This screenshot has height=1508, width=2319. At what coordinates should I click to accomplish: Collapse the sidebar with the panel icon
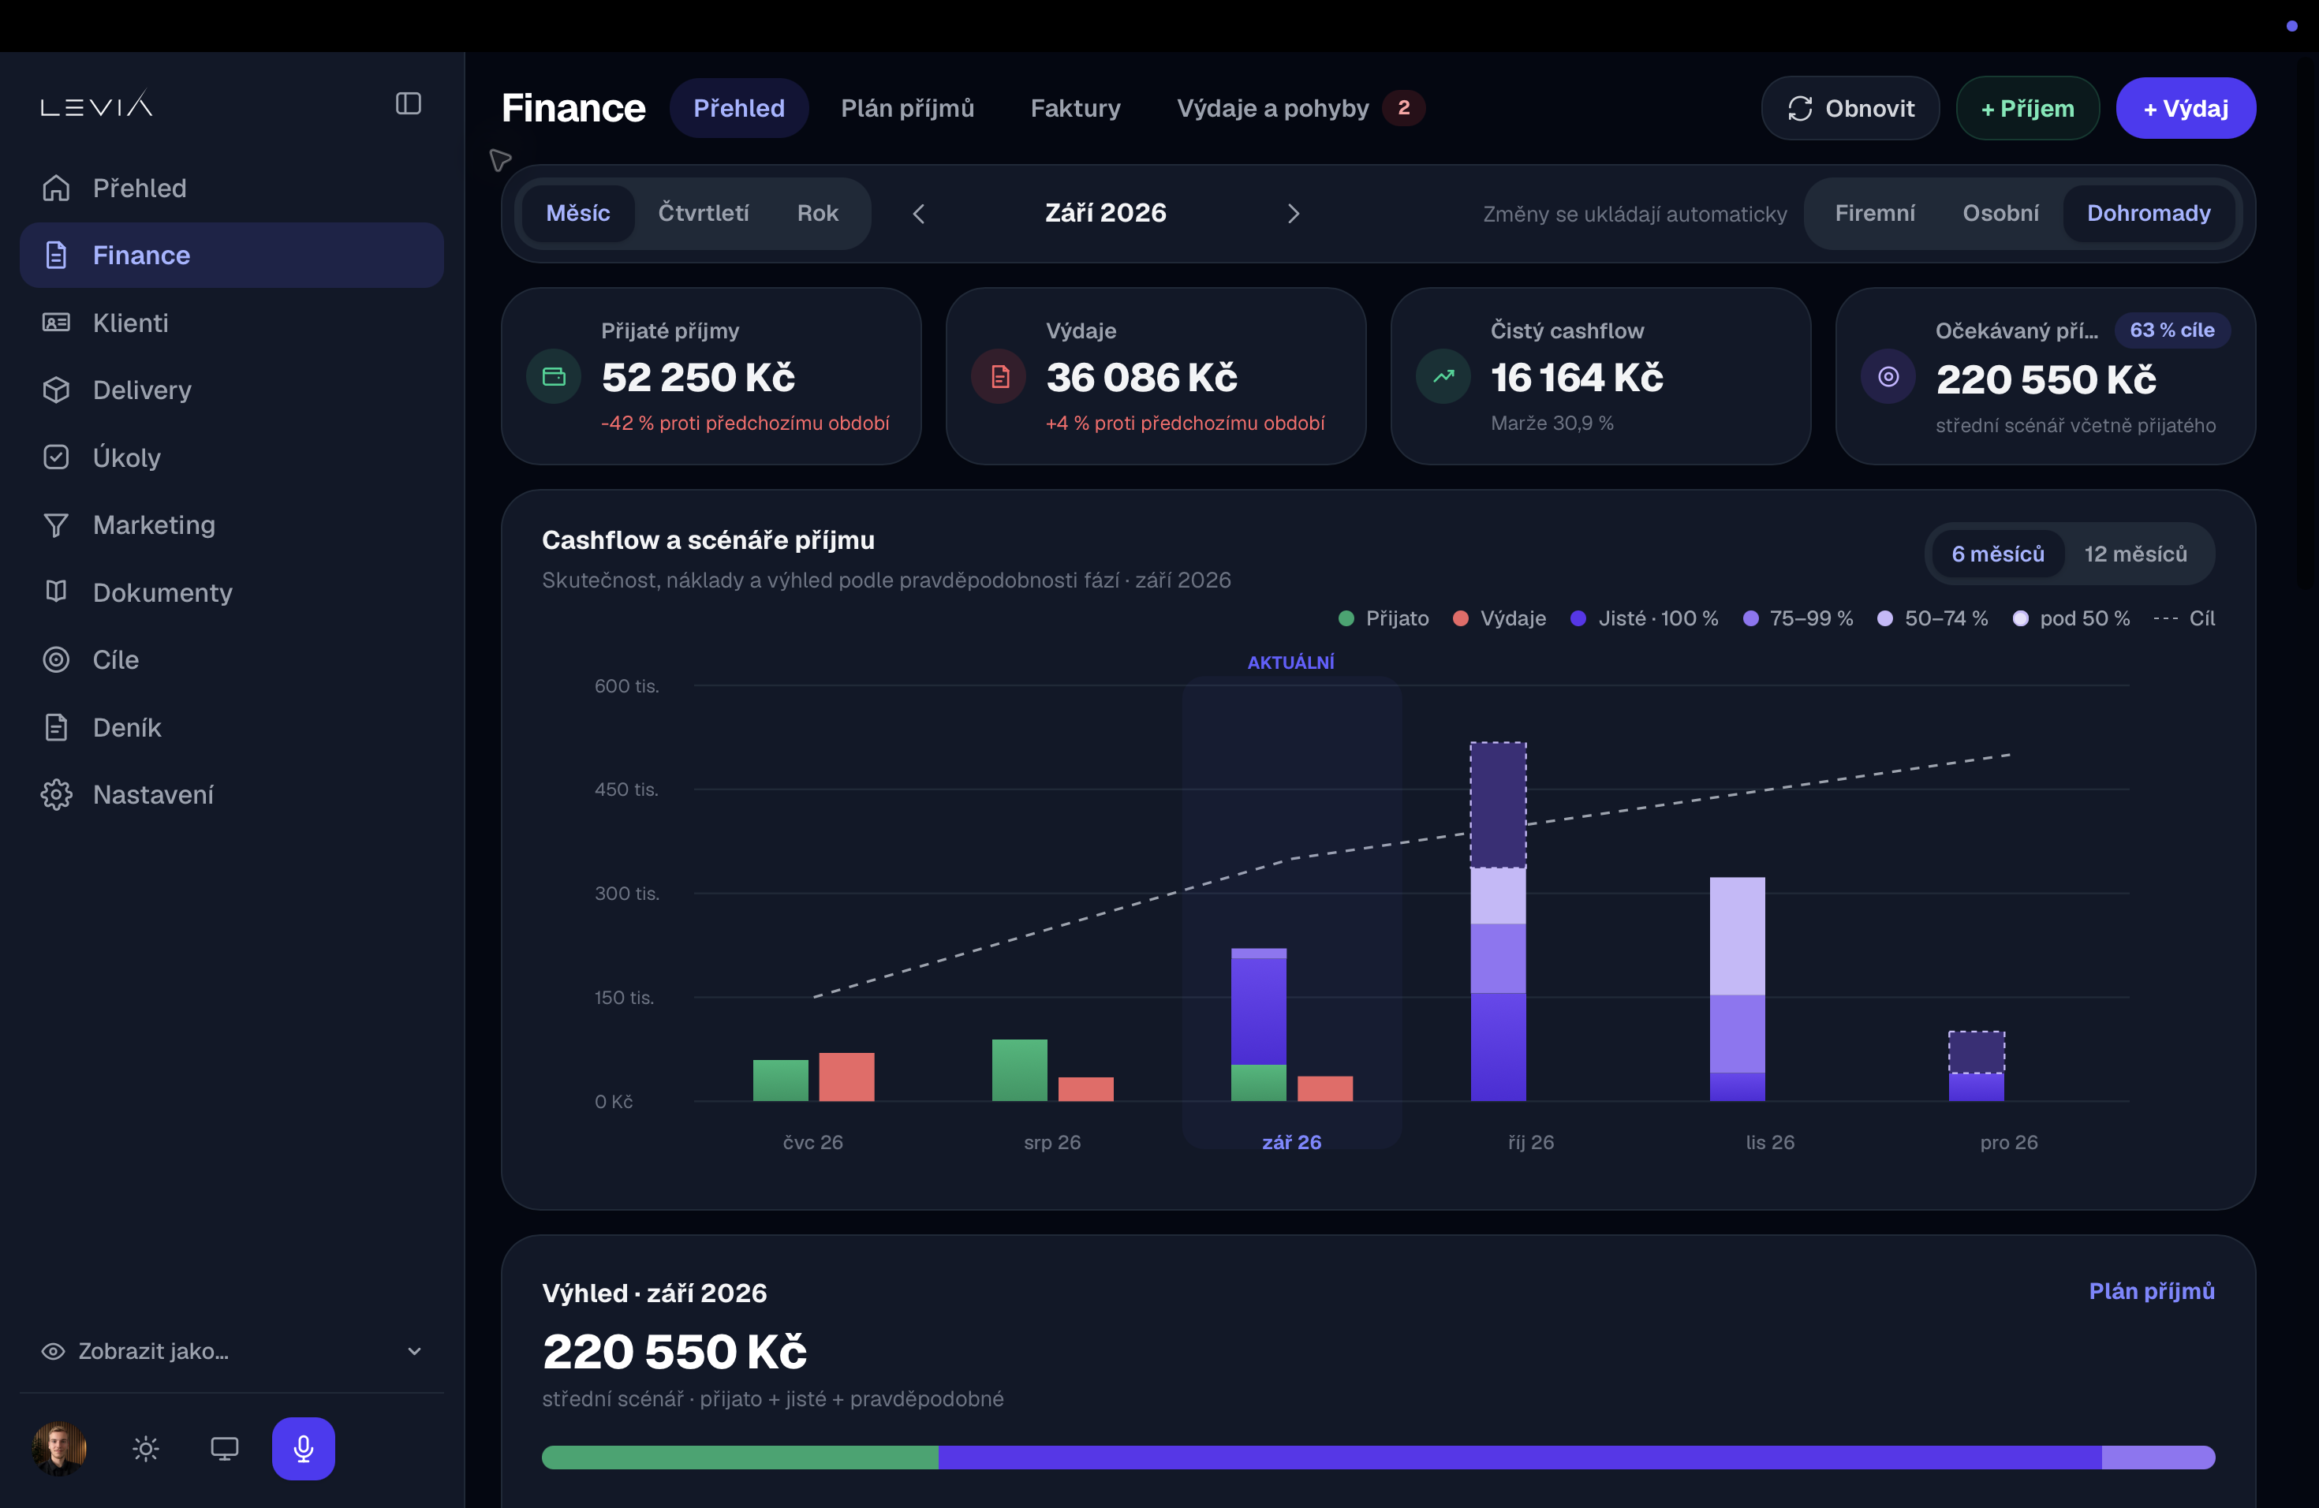(x=409, y=104)
